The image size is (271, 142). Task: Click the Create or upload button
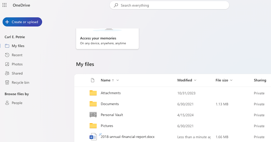pos(22,22)
